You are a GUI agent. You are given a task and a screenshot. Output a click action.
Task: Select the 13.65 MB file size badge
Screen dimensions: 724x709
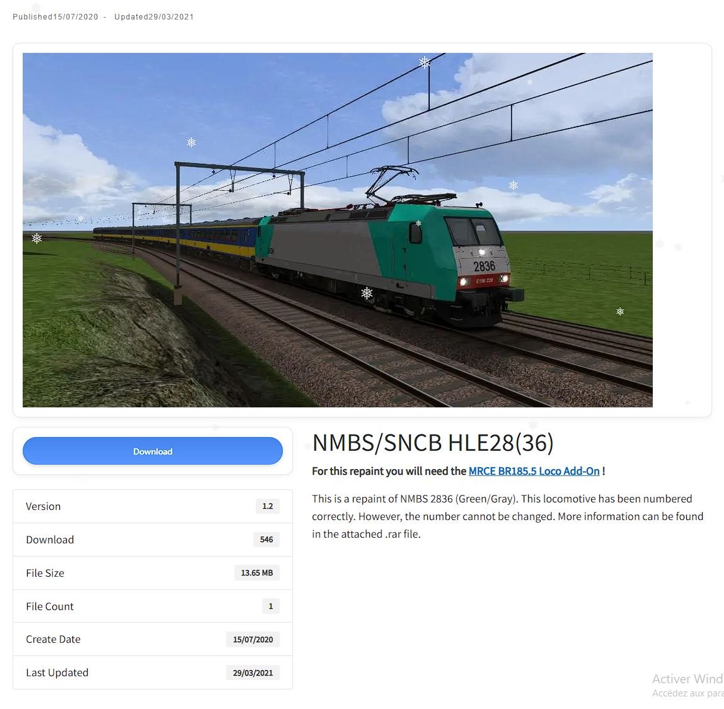(x=256, y=572)
